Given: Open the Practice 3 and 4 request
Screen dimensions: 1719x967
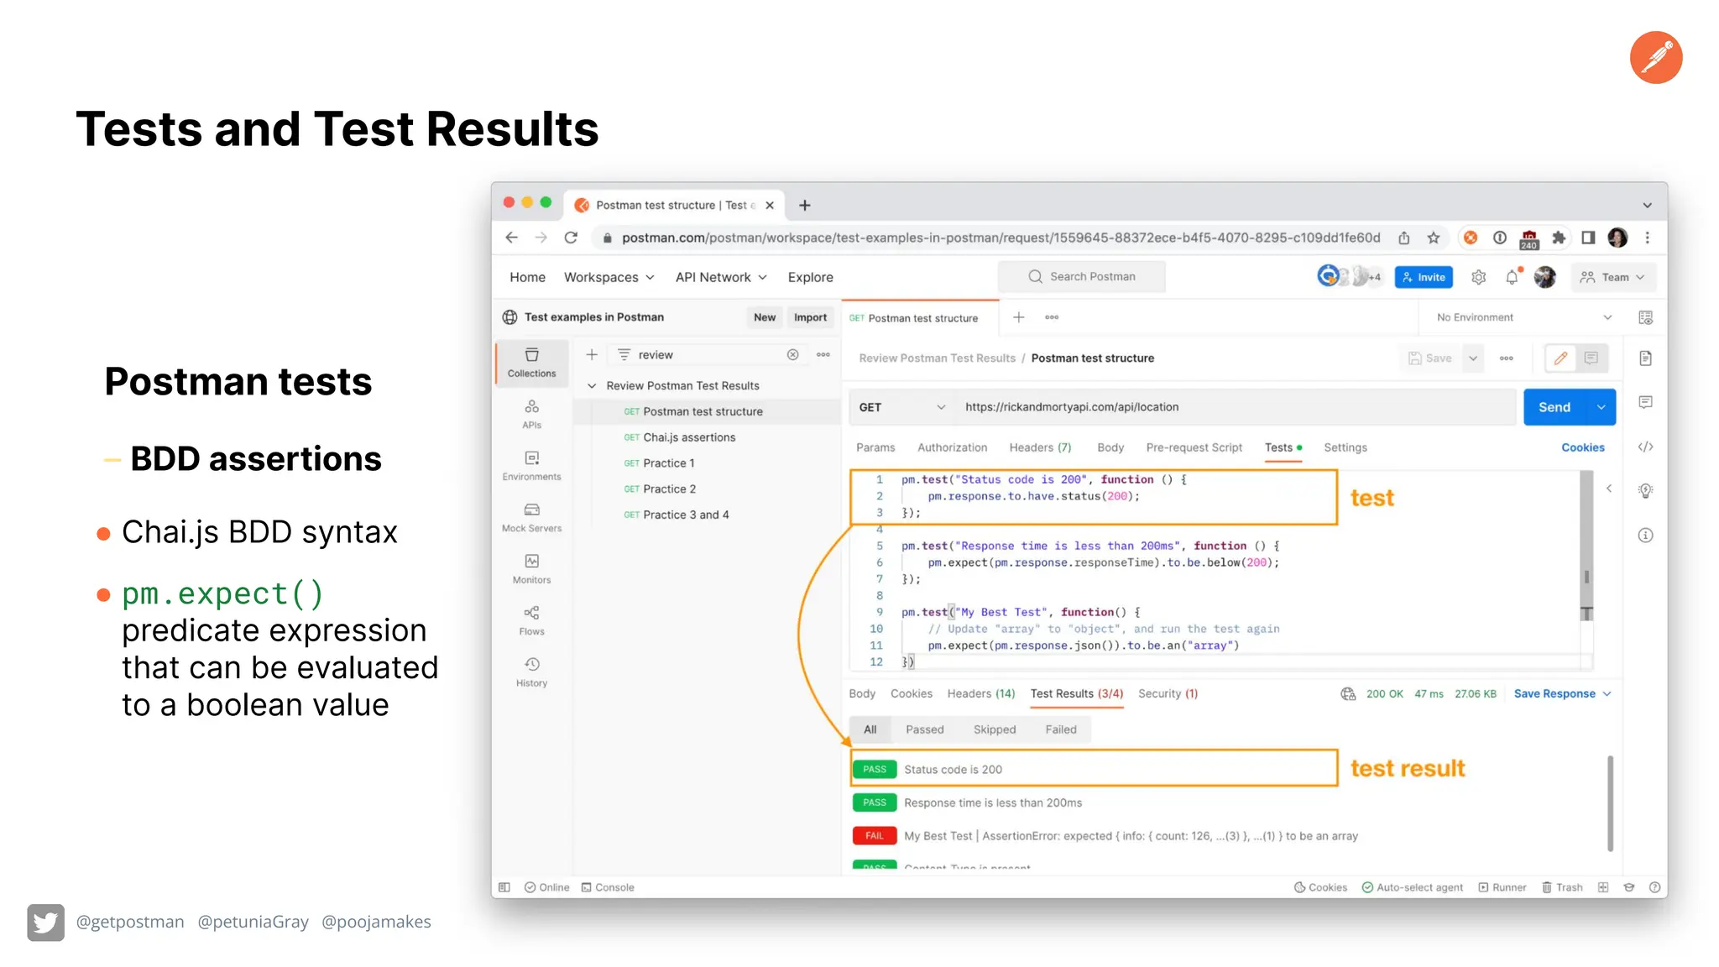Looking at the screenshot, I should point(686,515).
